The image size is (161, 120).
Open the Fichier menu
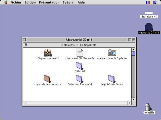pos(16,2)
